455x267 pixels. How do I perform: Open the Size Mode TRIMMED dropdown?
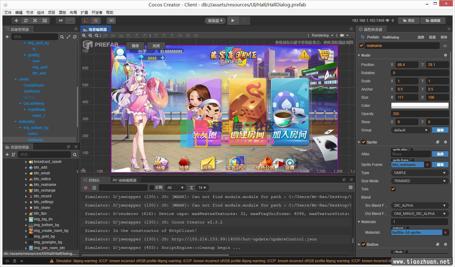[420, 181]
